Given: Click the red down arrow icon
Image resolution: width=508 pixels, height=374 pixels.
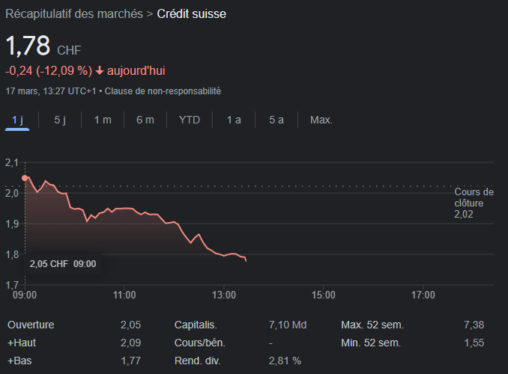Looking at the screenshot, I should point(99,71).
